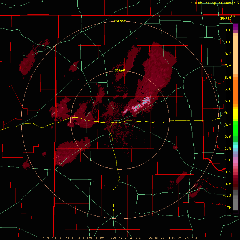Click the DKD label above the legend

[234, 16]
